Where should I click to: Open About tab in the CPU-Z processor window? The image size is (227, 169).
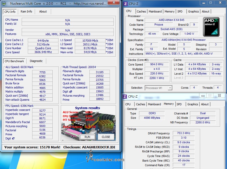[206, 11]
